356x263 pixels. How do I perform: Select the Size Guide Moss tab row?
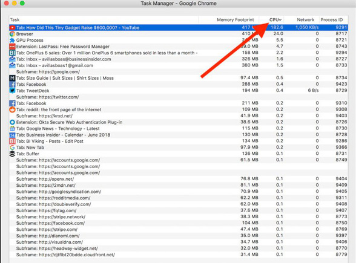[179, 78]
